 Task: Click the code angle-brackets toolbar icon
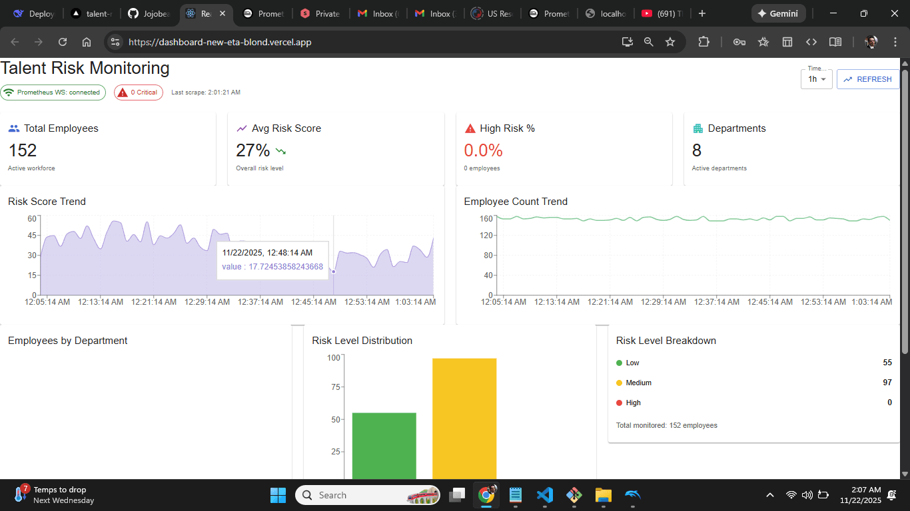tap(811, 41)
